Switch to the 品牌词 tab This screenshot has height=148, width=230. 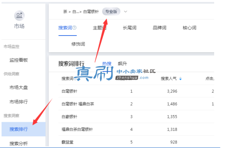160,27
